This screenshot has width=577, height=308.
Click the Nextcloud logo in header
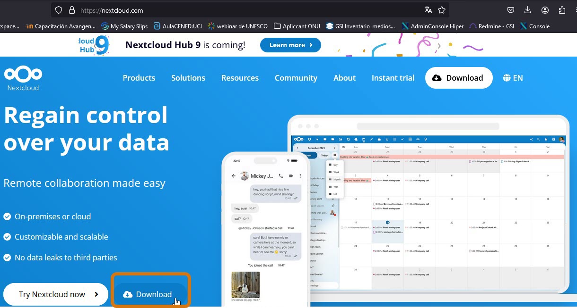[x=23, y=78]
